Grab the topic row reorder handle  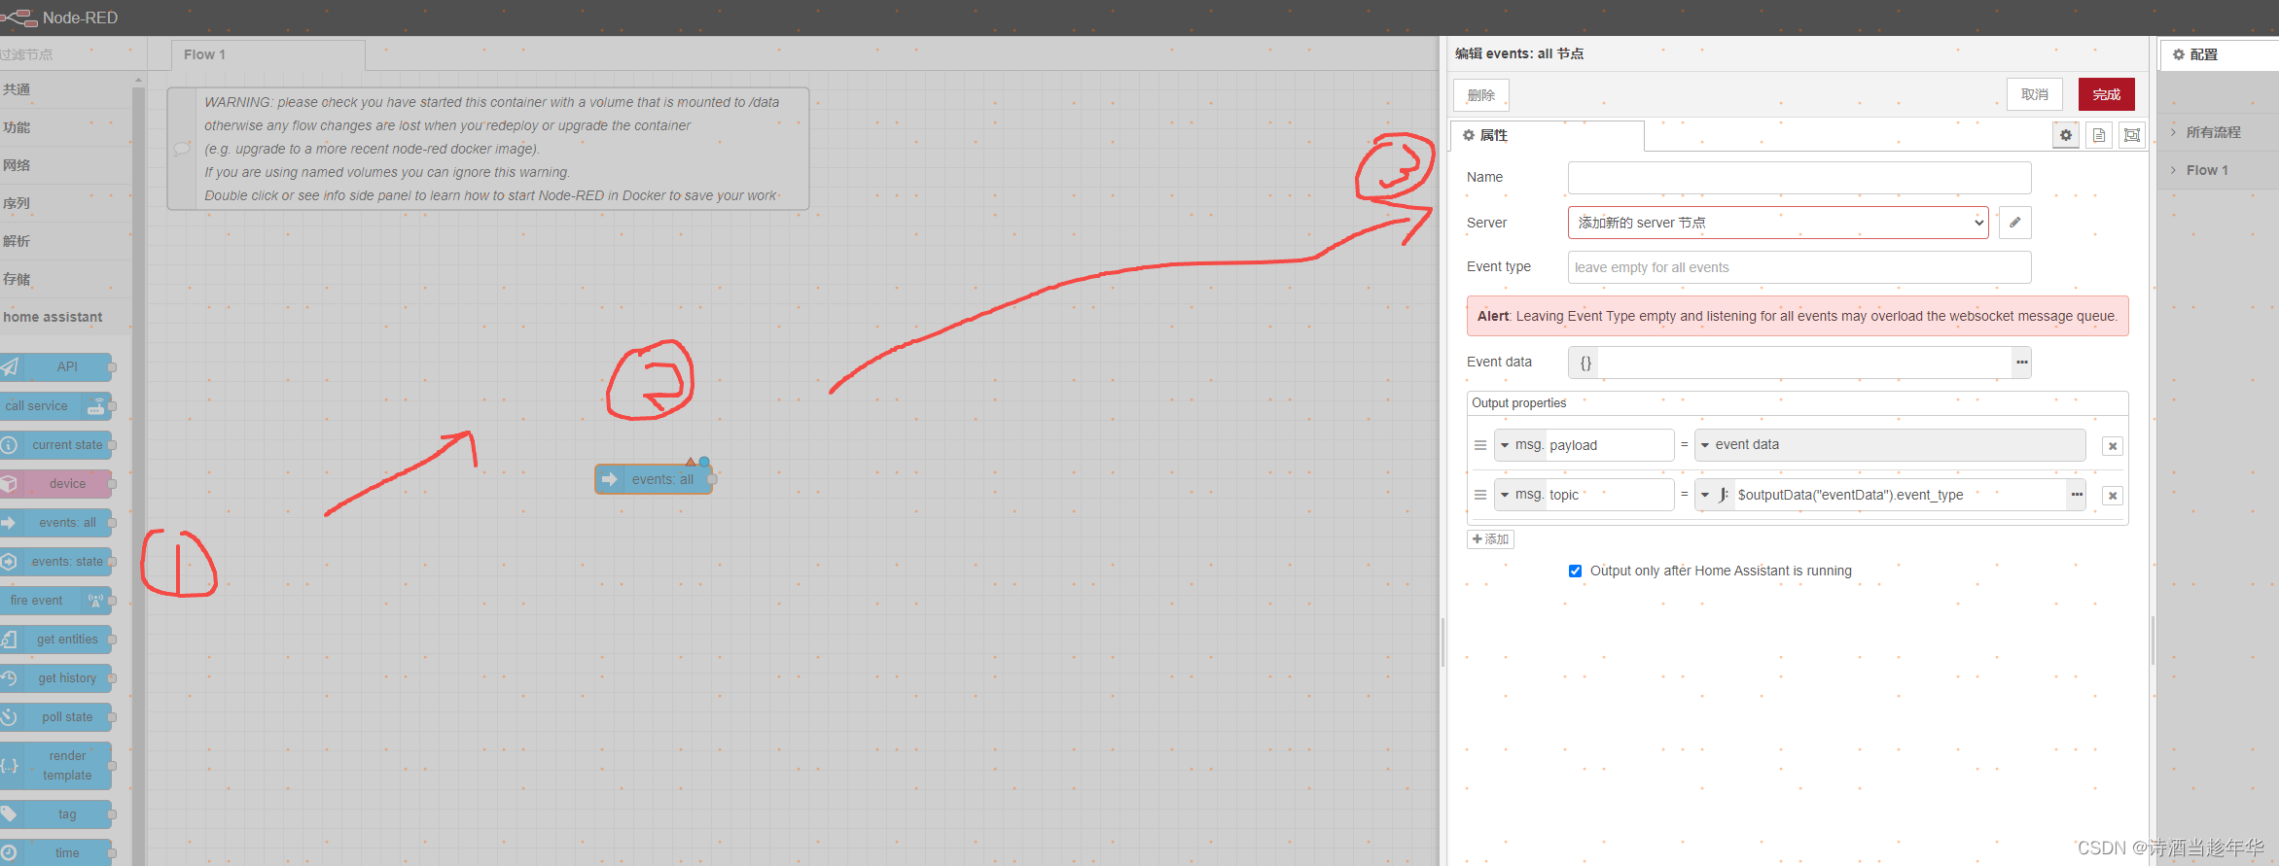pos(1480,495)
